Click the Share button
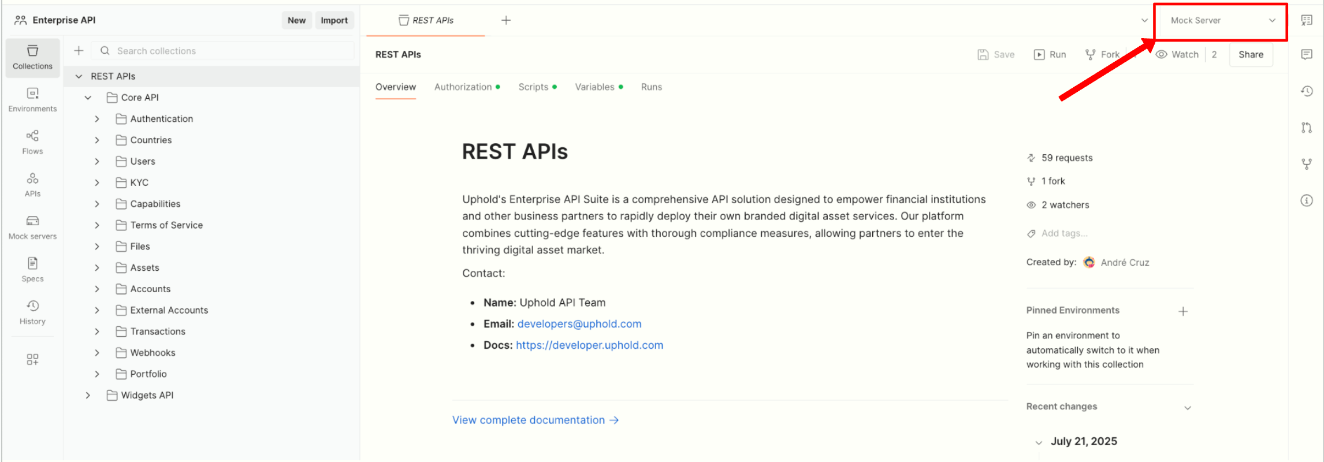Viewport: 1324px width, 462px height. tap(1251, 54)
